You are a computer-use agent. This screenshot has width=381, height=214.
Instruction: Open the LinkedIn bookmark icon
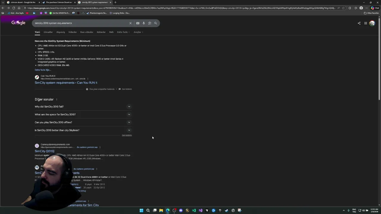34,13
